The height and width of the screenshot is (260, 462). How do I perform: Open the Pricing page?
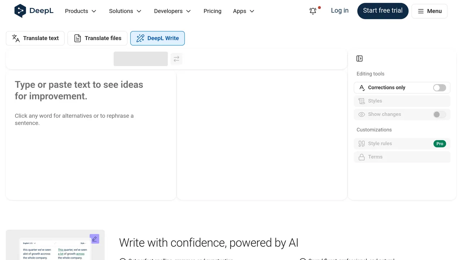[213, 11]
